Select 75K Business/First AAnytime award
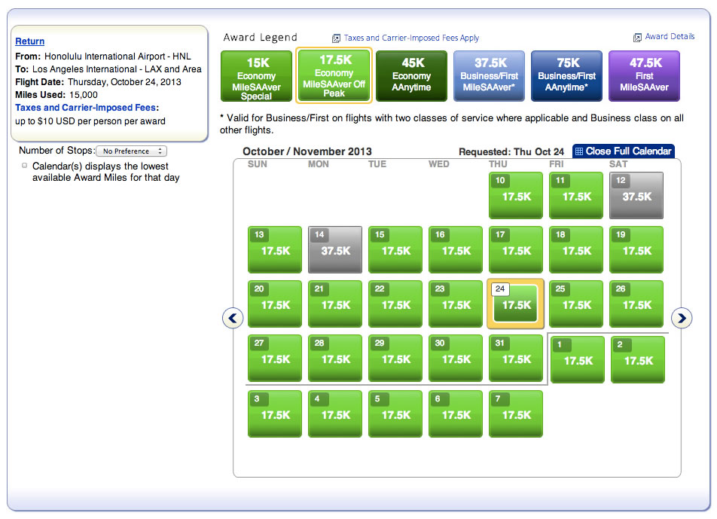Image resolution: width=717 pixels, height=519 pixels. (x=566, y=76)
